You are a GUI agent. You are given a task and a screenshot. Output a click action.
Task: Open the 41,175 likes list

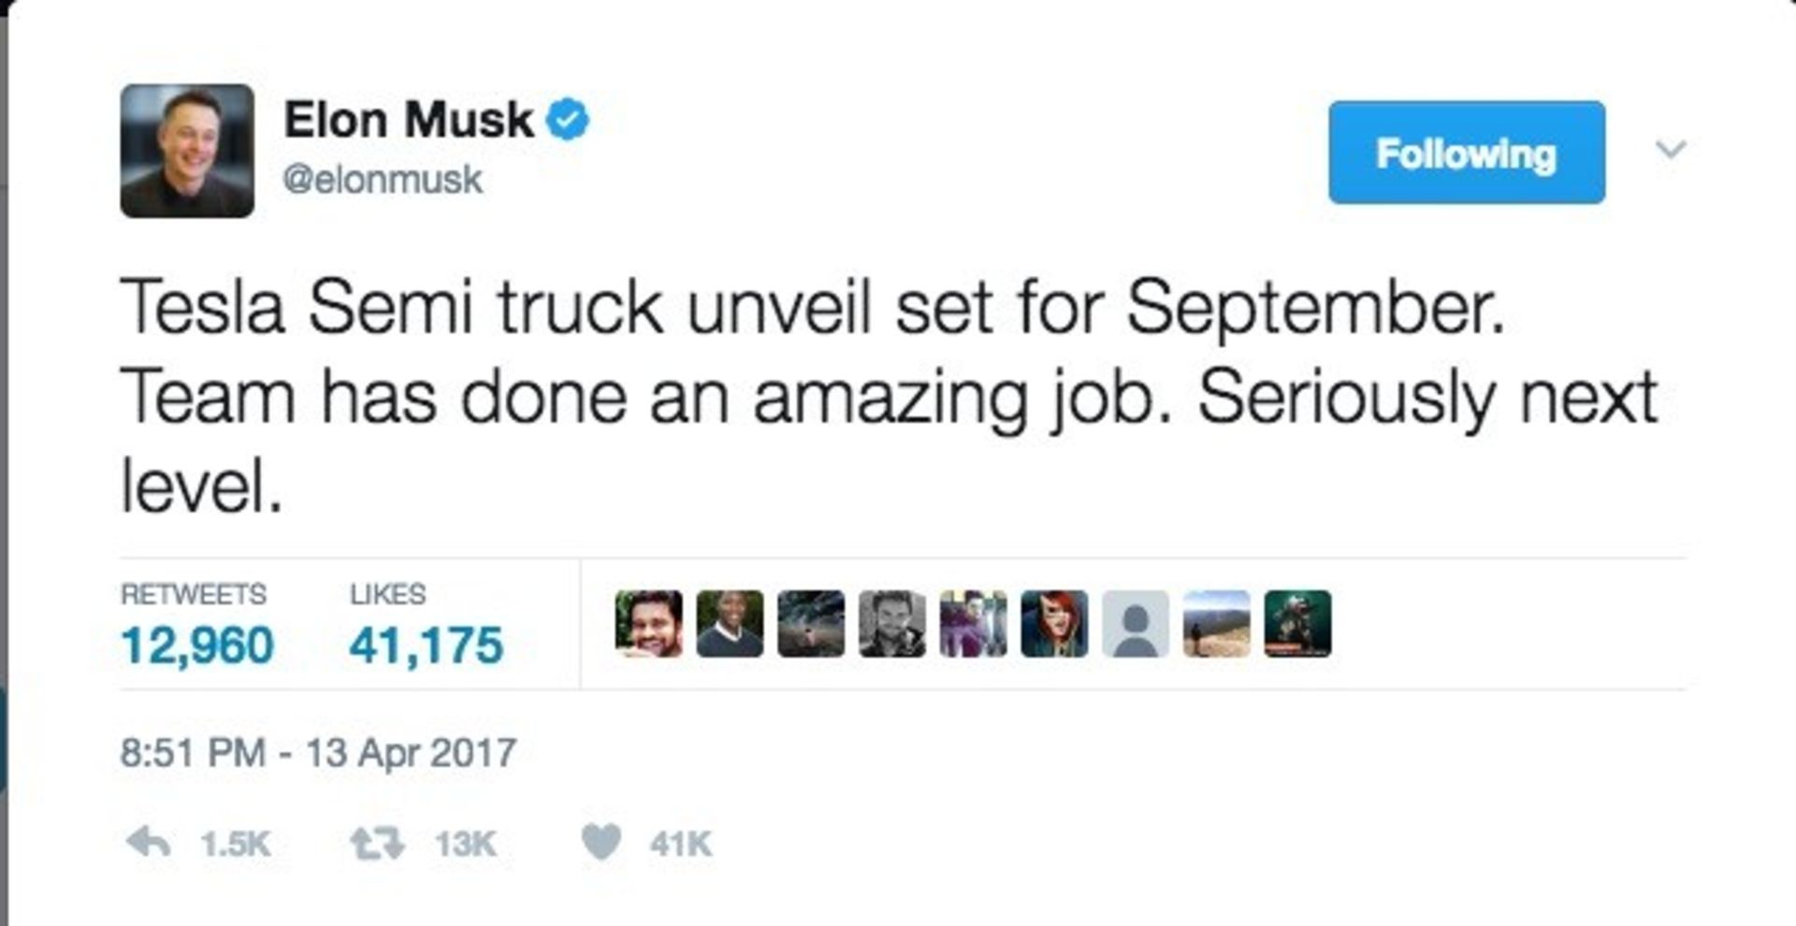[426, 644]
